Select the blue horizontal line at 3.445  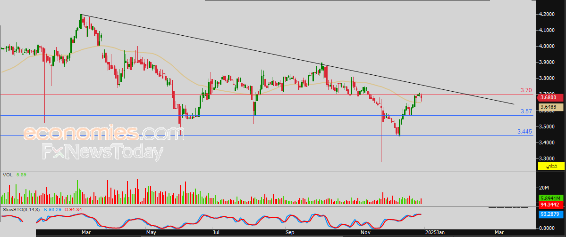(267, 136)
